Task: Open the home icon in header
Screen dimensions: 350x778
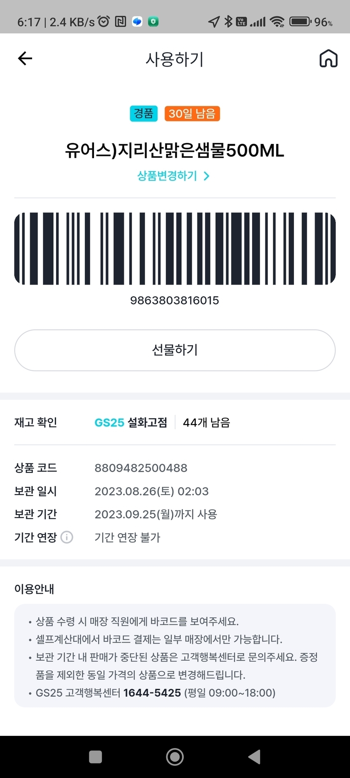Action: (328, 58)
